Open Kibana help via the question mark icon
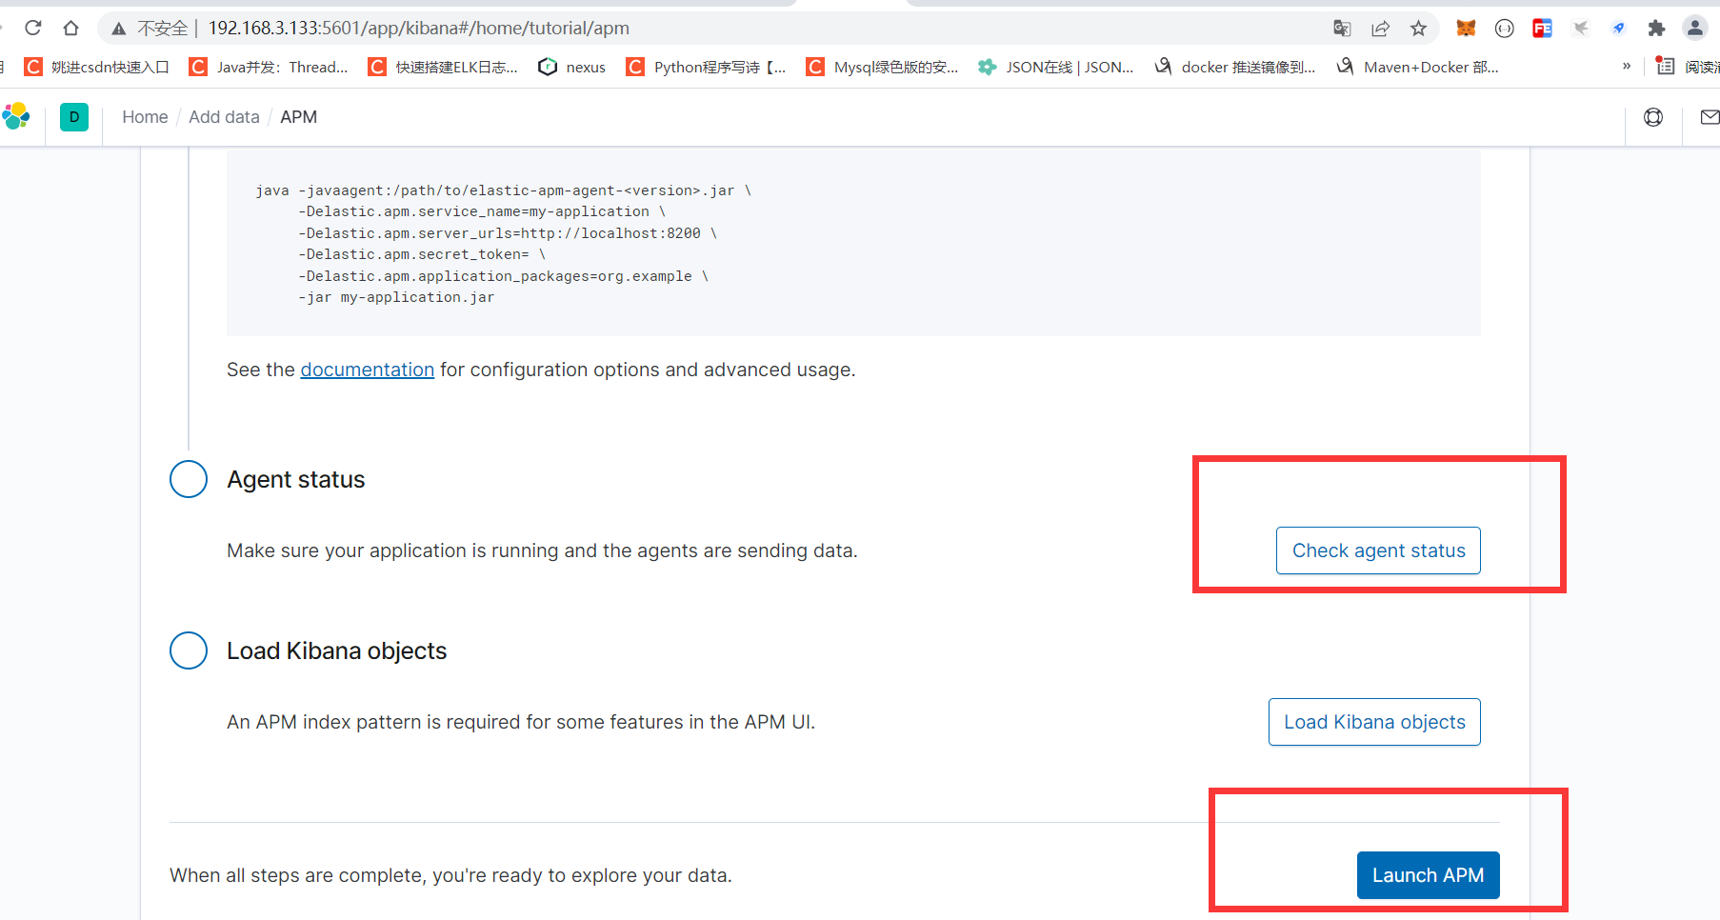This screenshot has width=1720, height=920. (x=1653, y=116)
